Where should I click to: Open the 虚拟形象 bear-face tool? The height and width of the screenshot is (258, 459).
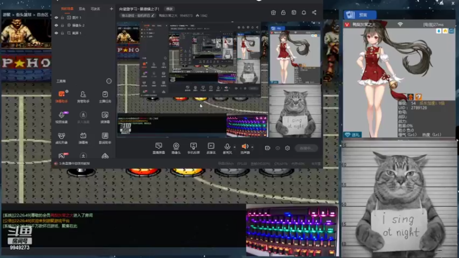[61, 138]
